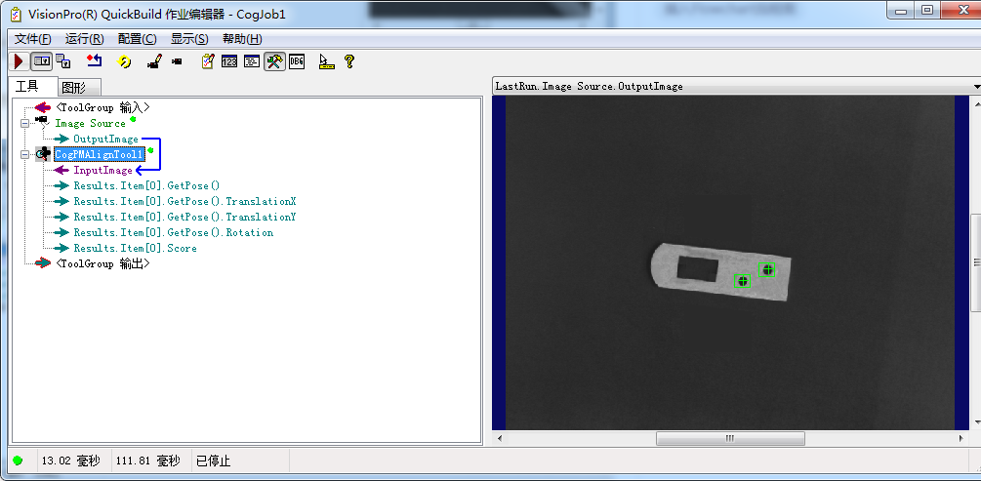The height and width of the screenshot is (481, 981).
Task: Collapse the CogPMAlignTool1 tree node
Action: coord(25,154)
